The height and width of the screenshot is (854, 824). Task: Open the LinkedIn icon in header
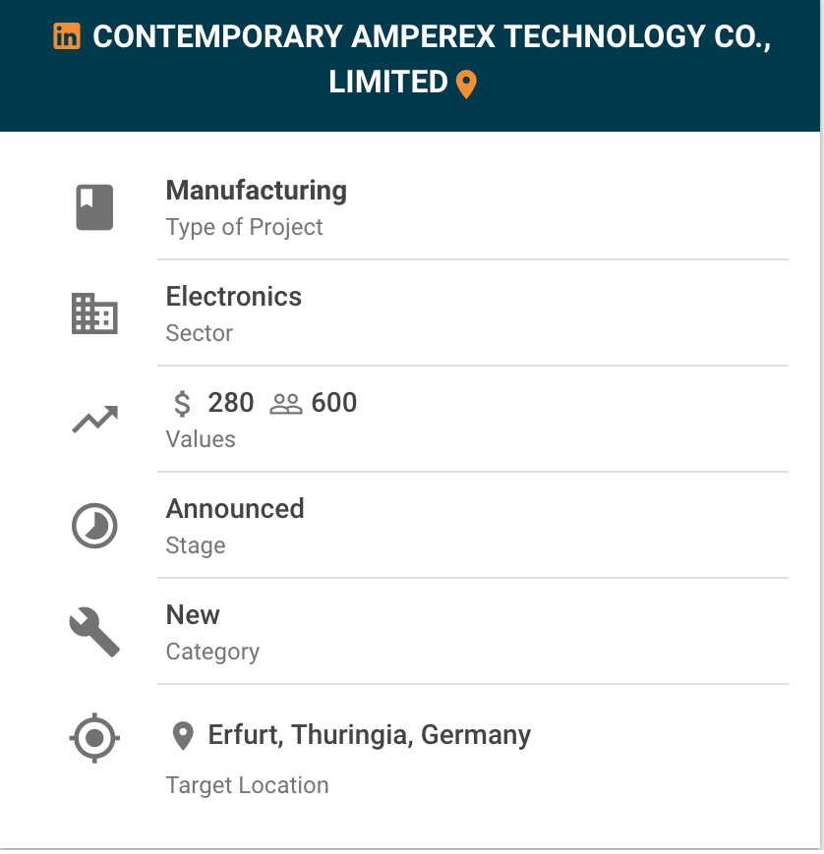point(67,36)
